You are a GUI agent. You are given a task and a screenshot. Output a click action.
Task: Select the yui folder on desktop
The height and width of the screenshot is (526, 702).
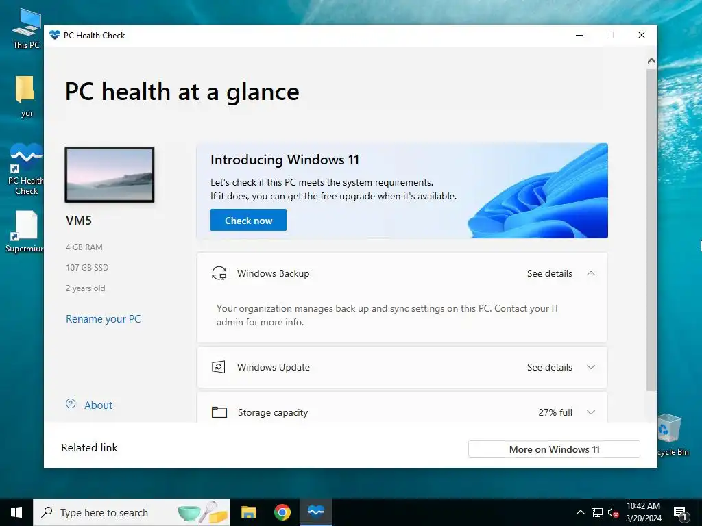pos(26,96)
